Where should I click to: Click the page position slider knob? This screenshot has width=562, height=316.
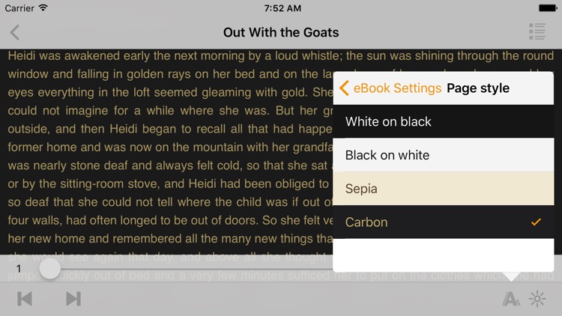click(49, 269)
